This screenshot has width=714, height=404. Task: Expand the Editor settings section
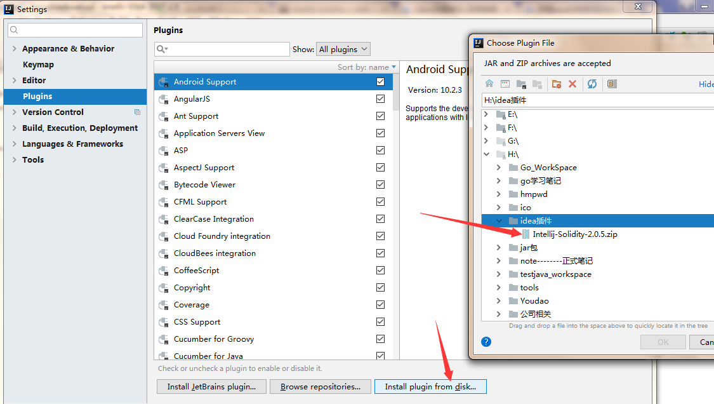pos(14,80)
